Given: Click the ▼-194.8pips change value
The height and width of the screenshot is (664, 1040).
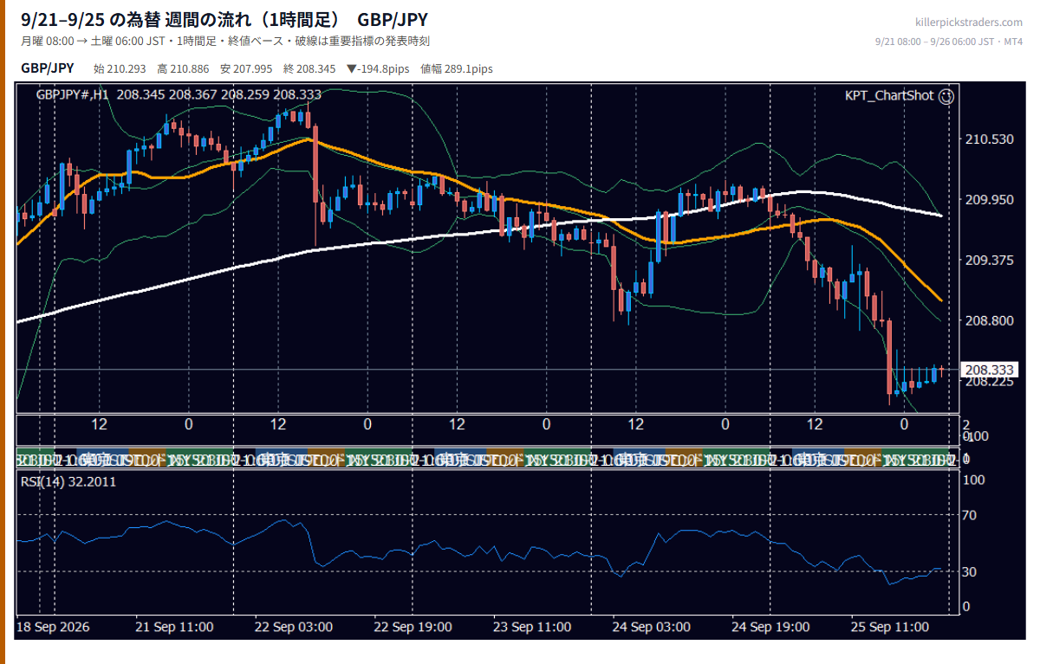Looking at the screenshot, I should point(378,68).
